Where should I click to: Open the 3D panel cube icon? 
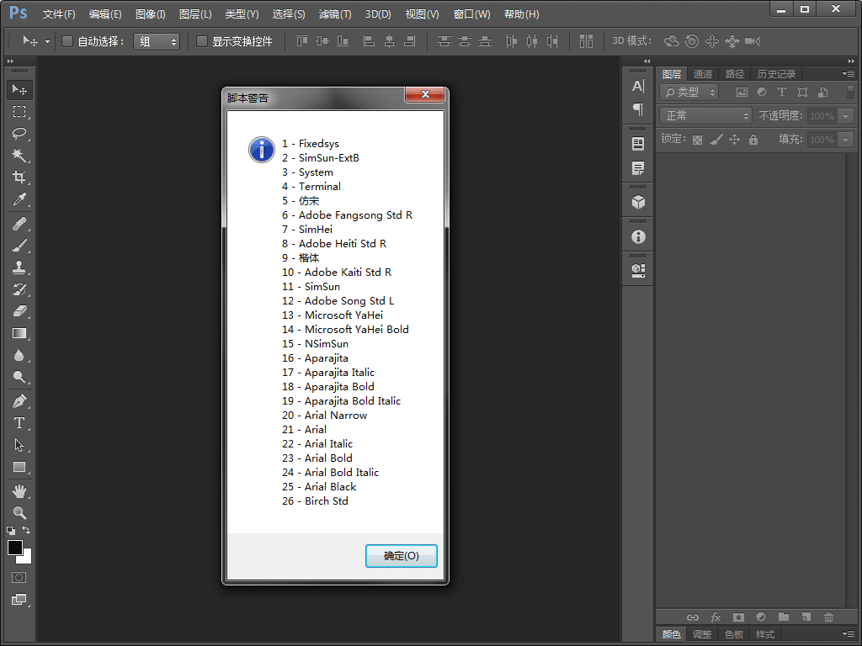coord(638,202)
